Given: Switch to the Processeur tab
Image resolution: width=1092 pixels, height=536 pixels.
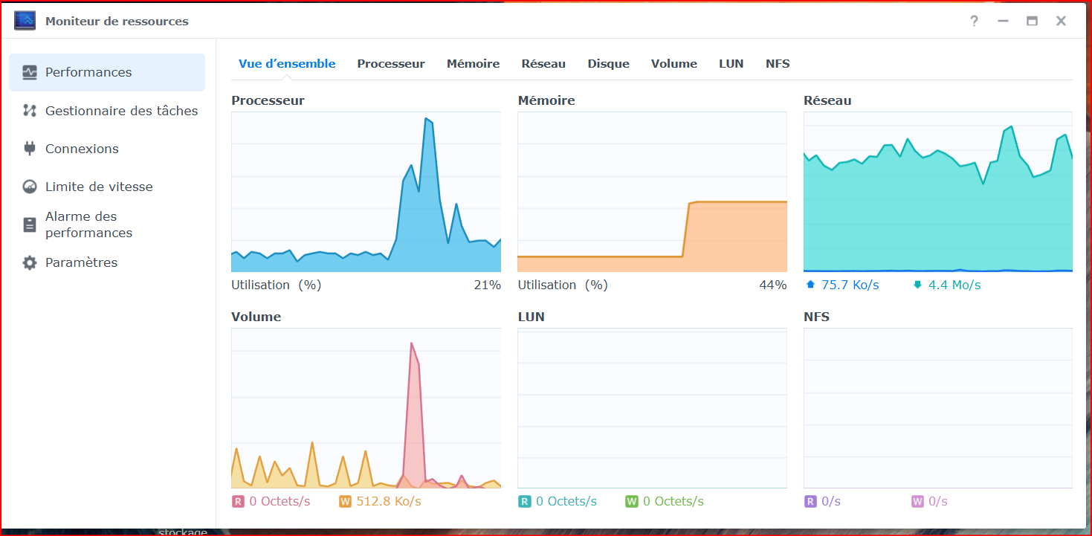Looking at the screenshot, I should [391, 64].
